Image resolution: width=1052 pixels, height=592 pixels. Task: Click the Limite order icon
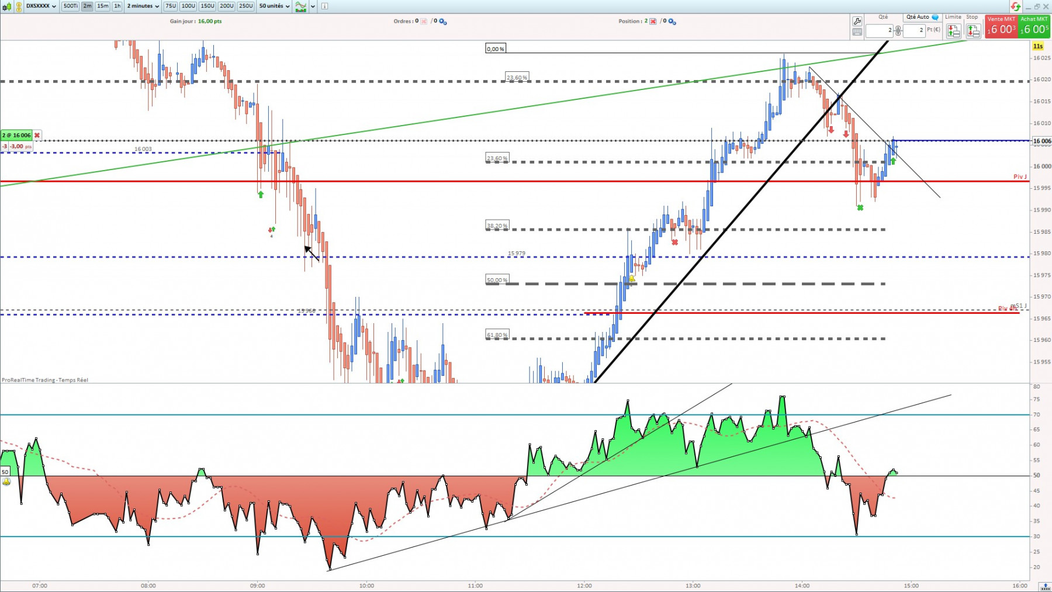point(953,30)
